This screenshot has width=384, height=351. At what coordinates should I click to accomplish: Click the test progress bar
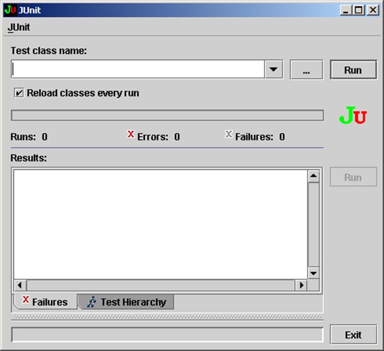(x=167, y=115)
